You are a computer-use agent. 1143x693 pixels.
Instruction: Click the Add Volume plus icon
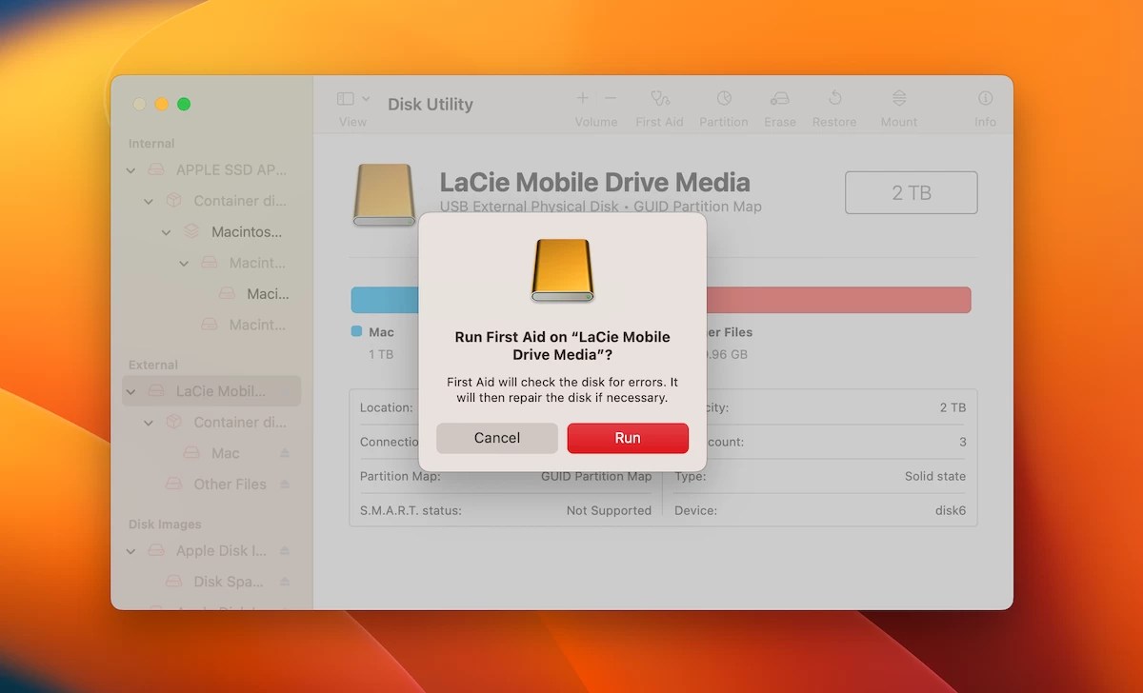[582, 98]
